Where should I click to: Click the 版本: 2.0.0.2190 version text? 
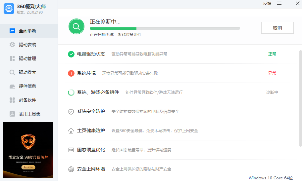(x=30, y=12)
